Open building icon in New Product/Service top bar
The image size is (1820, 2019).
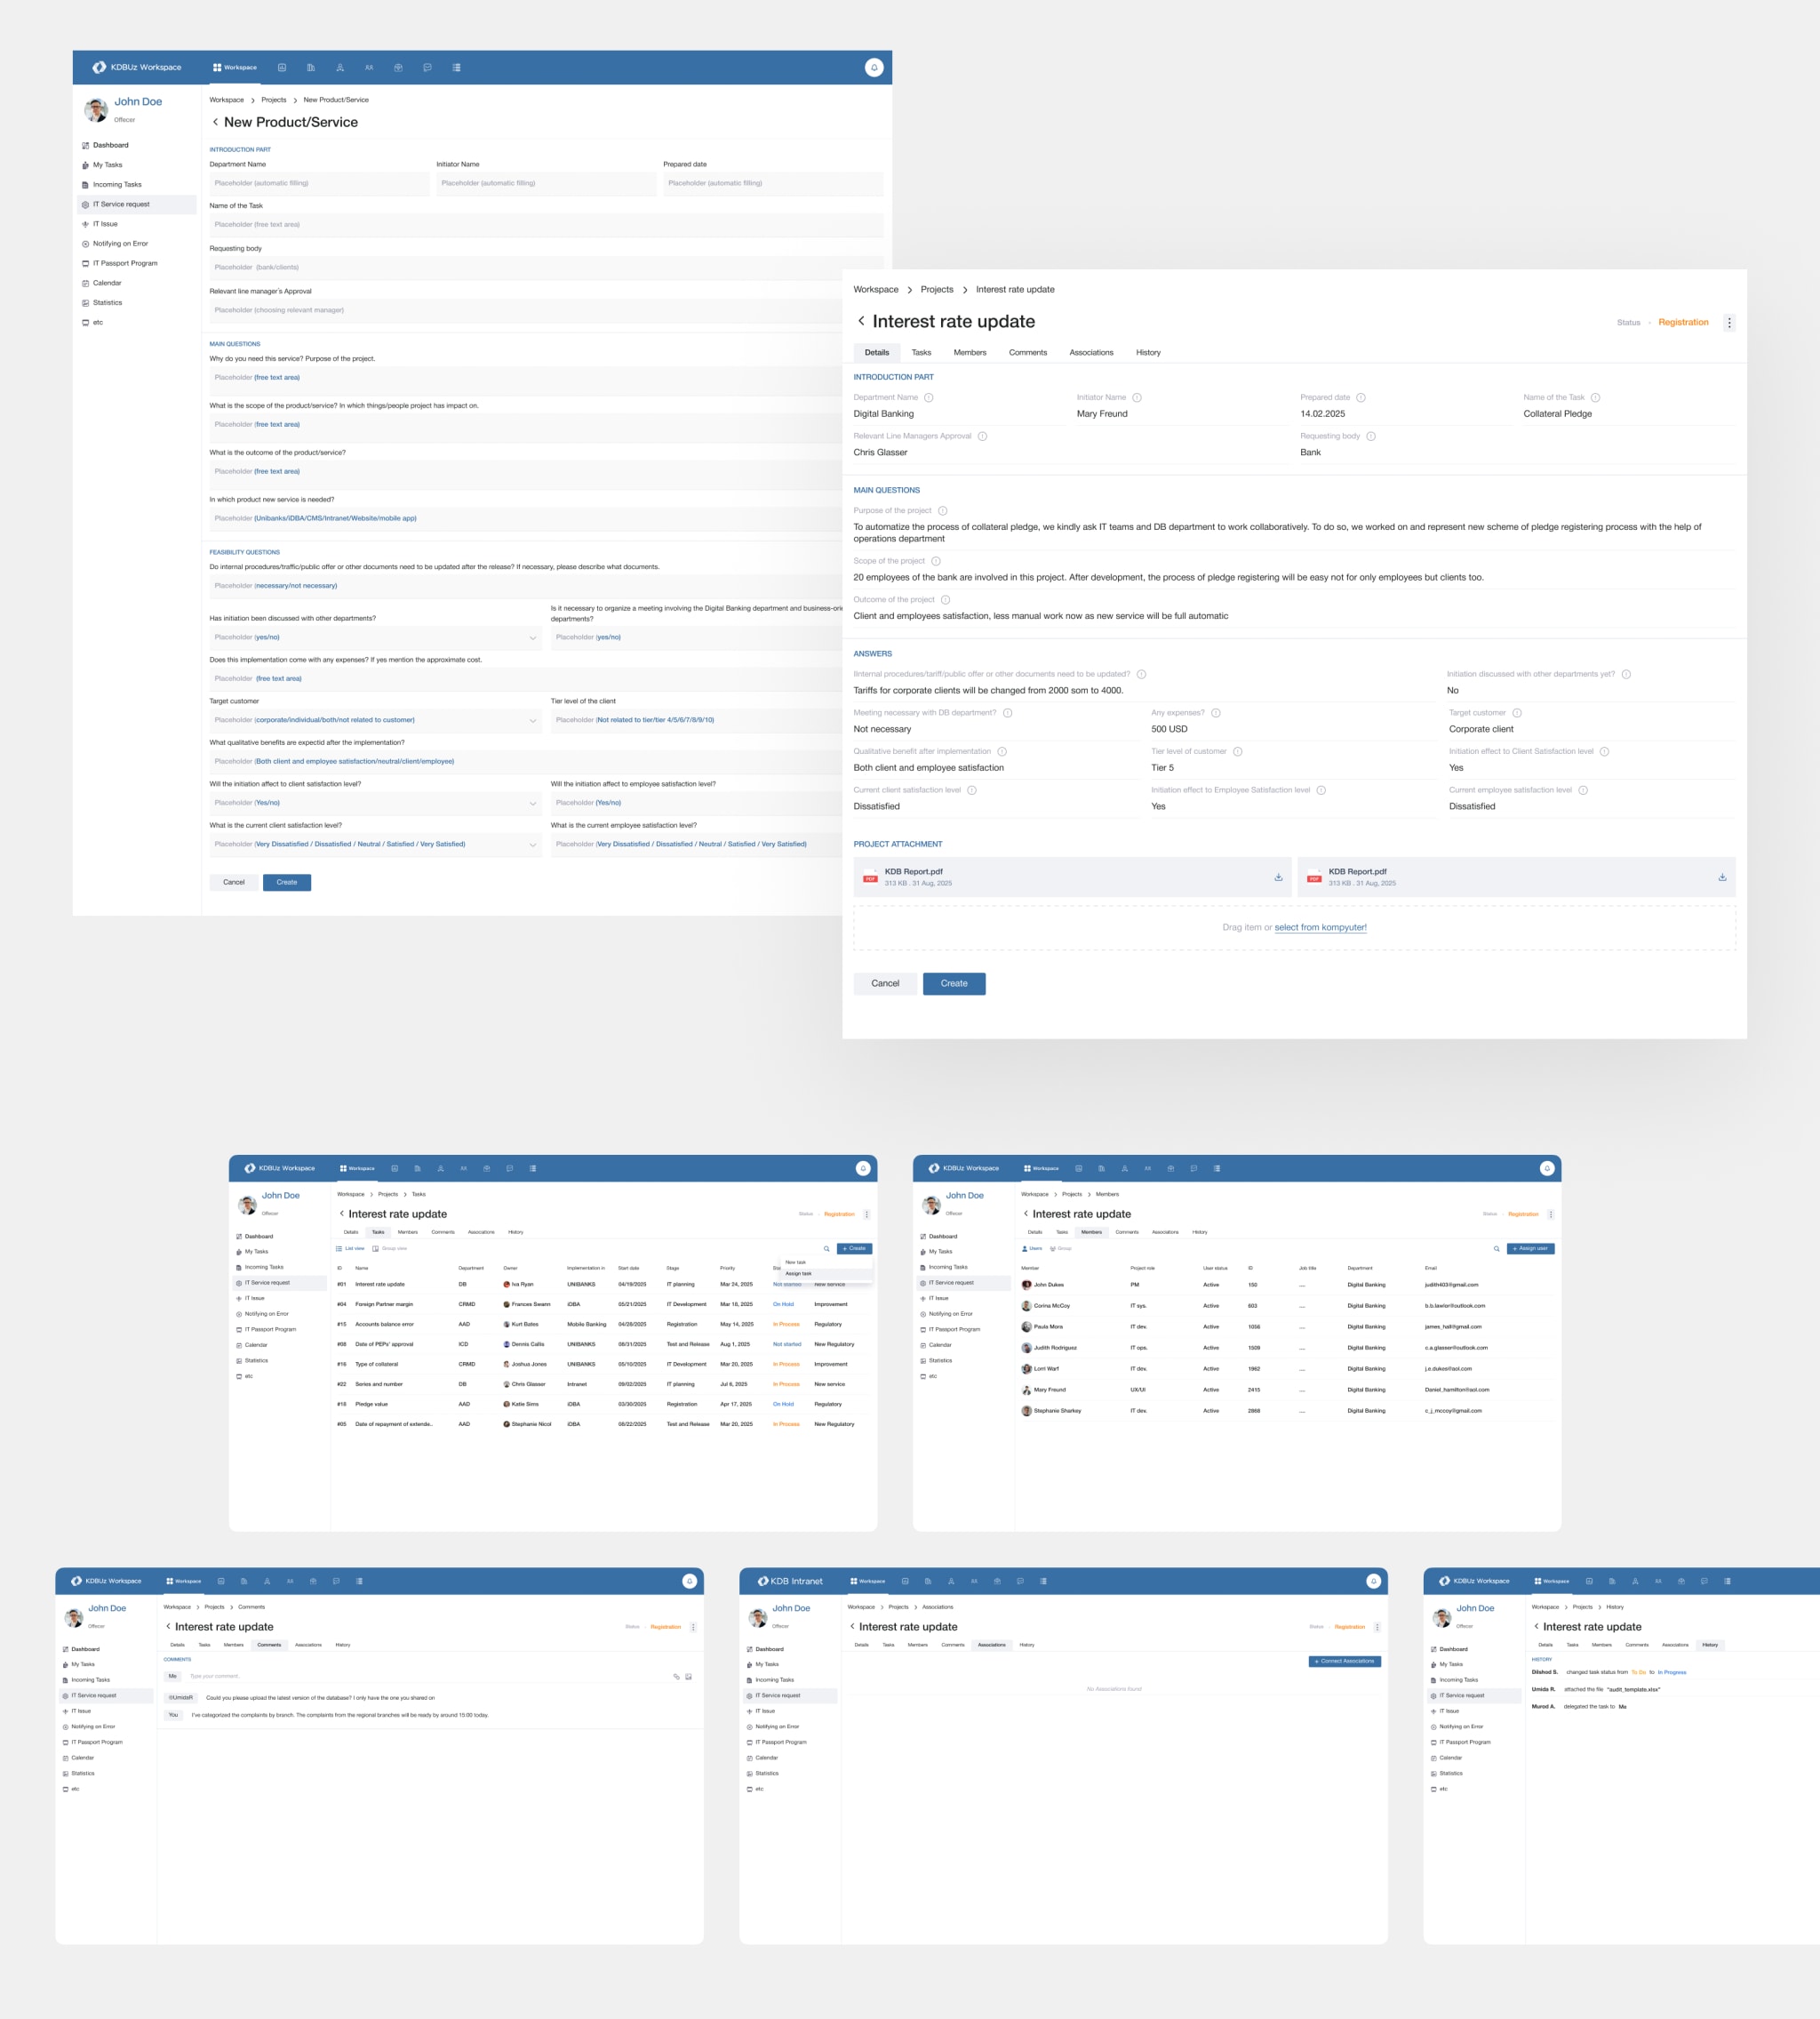tap(311, 67)
